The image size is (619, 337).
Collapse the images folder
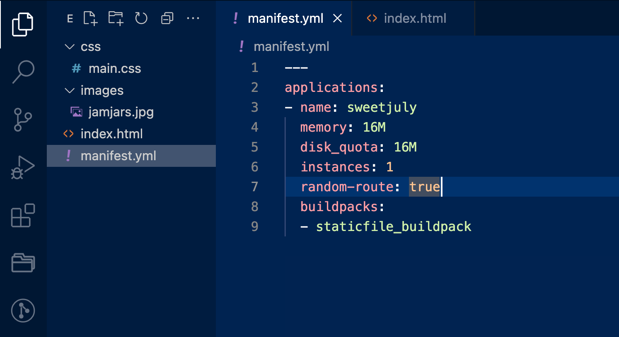coord(69,90)
